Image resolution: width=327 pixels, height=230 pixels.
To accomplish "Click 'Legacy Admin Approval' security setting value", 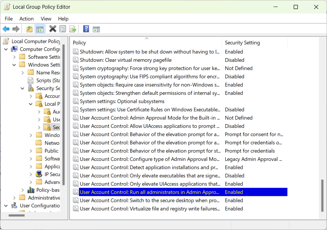I will click(253, 159).
